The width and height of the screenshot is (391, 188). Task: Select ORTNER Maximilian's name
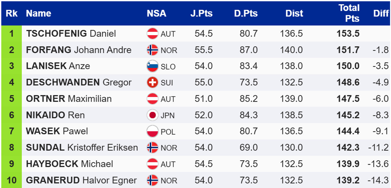(69, 99)
